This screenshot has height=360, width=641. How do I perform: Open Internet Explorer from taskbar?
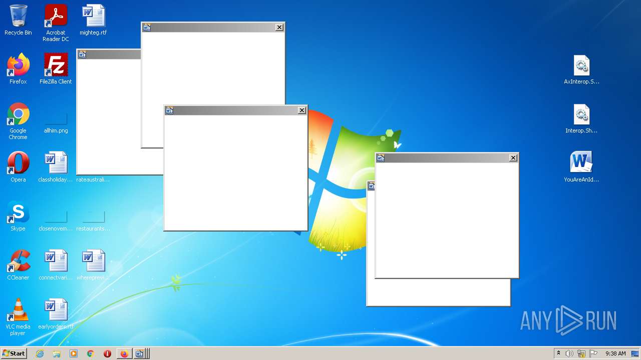pos(40,353)
